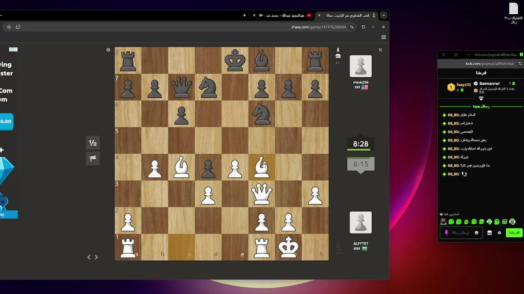Click the rhink256 username
Image resolution: width=524 pixels, height=294 pixels.
click(x=361, y=82)
